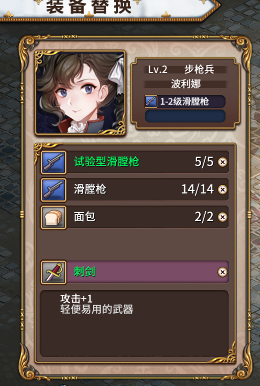Click the 面包 bread icon
The image size is (260, 386).
click(x=53, y=217)
